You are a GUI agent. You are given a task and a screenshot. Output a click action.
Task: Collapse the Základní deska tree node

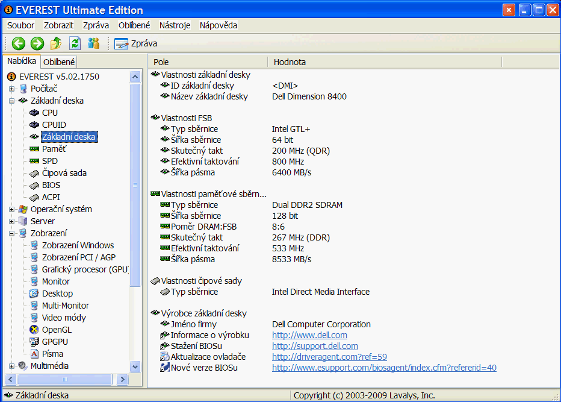click(11, 101)
